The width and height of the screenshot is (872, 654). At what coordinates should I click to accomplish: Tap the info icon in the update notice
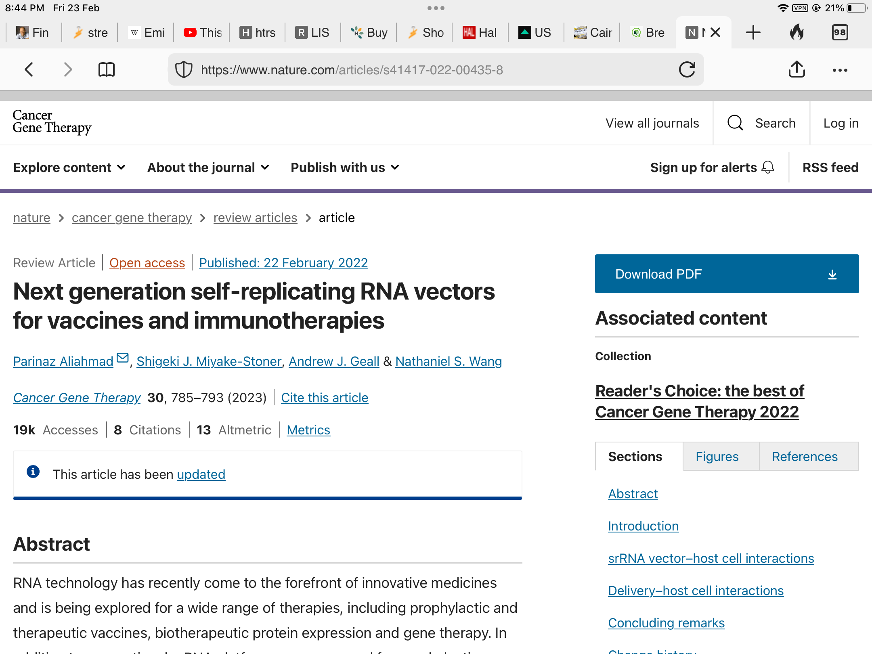pyautogui.click(x=33, y=471)
